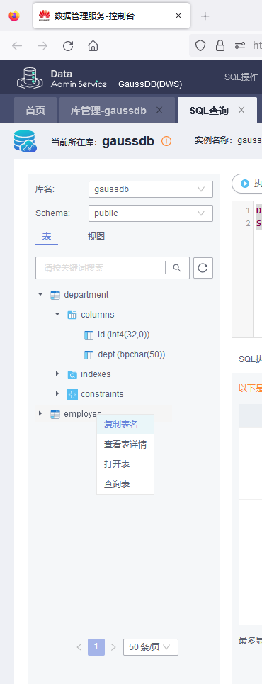Collapse the department table node
This screenshot has width=262, height=684.
tap(40, 294)
